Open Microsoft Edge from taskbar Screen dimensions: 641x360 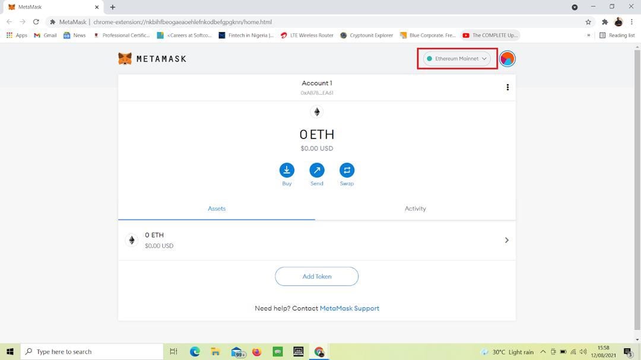tap(195, 352)
